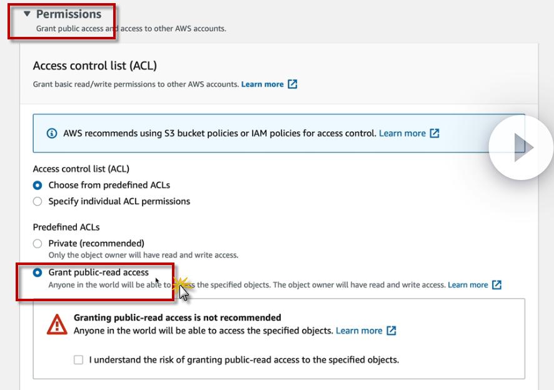
Task: Click external link icon inside the warning box
Action: point(391,331)
